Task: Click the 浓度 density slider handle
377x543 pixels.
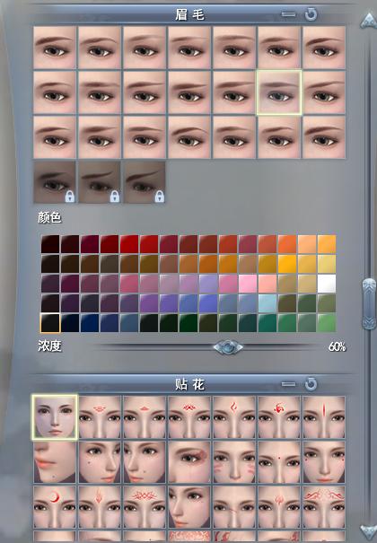Action: tap(228, 346)
